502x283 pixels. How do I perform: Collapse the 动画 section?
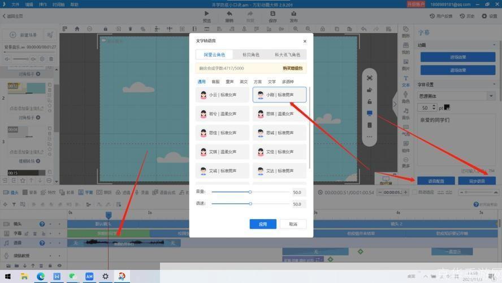(x=494, y=45)
